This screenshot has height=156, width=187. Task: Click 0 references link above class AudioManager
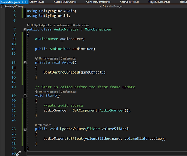click(81, 25)
